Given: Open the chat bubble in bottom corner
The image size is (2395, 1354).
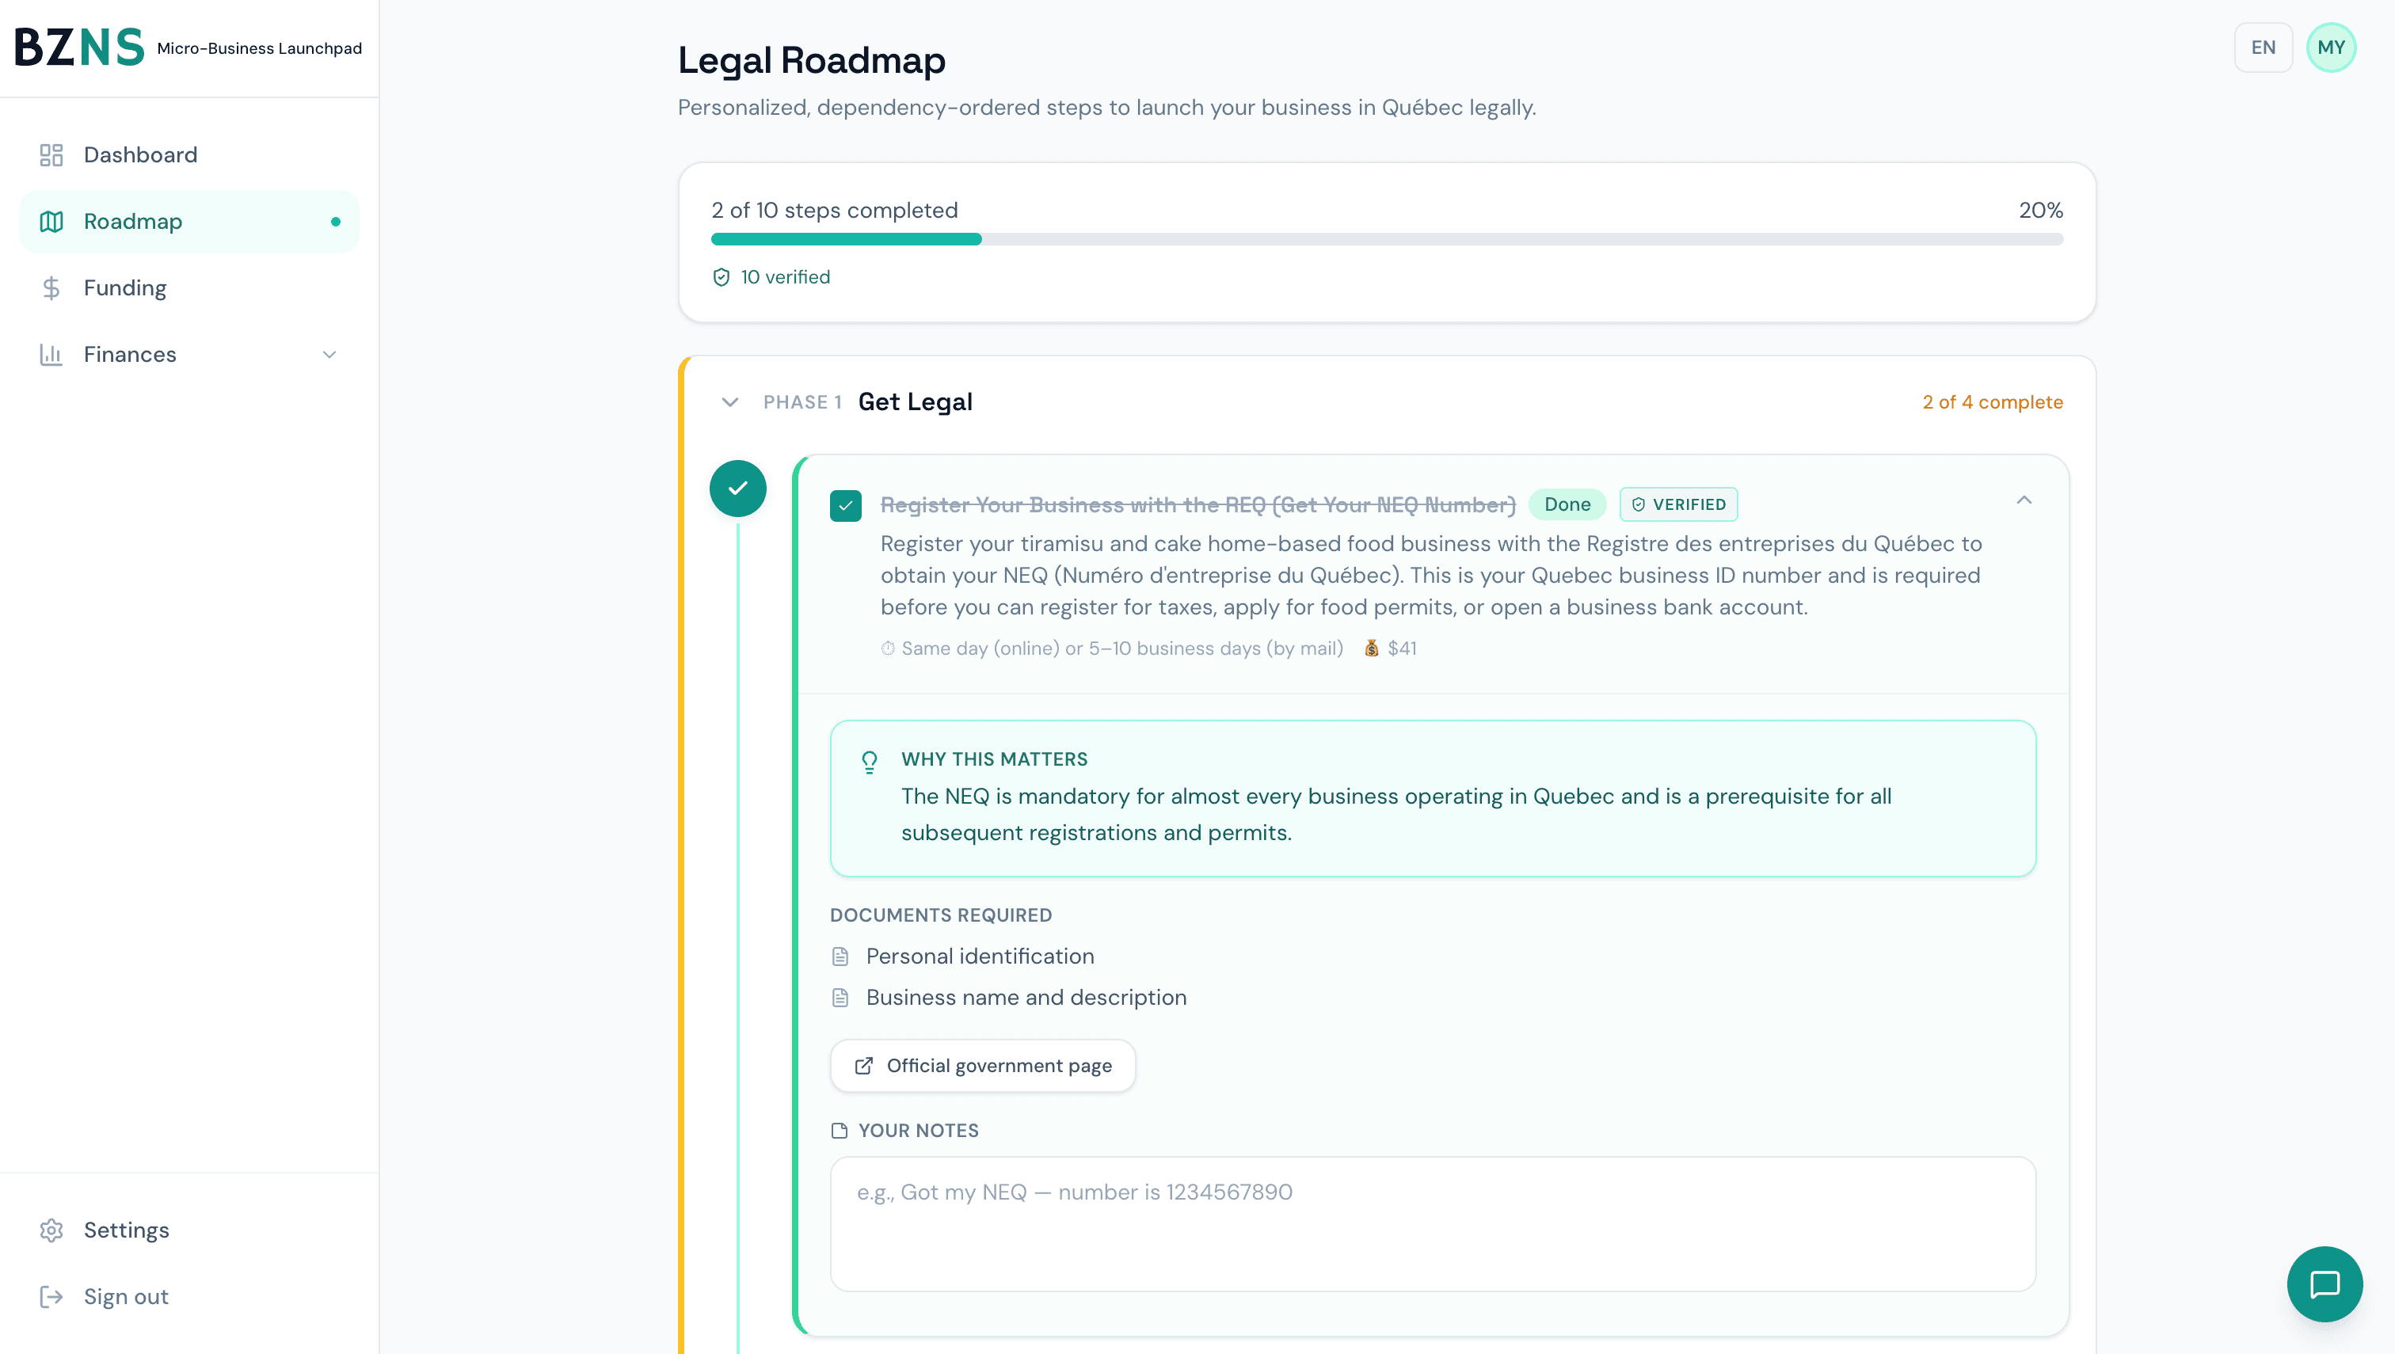Looking at the screenshot, I should 2325,1284.
